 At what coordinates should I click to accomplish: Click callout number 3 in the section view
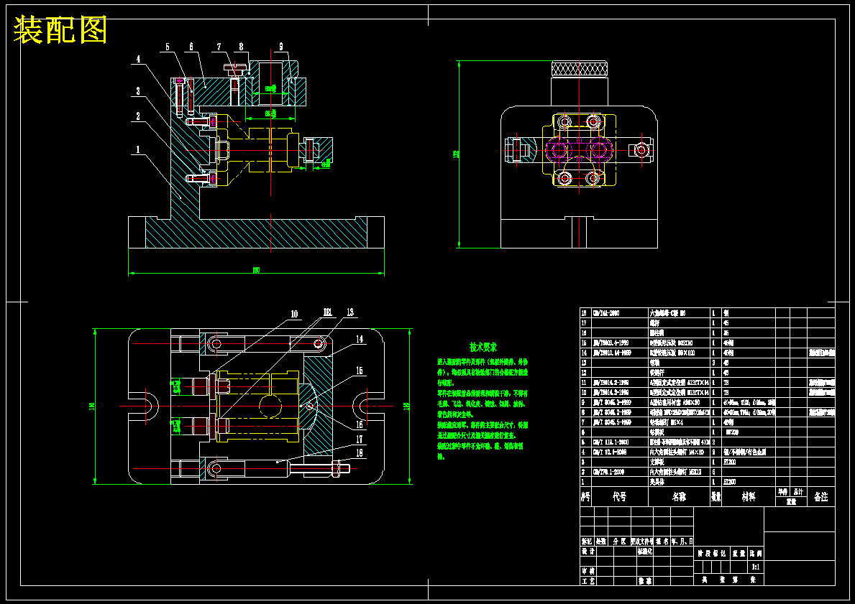(x=139, y=91)
